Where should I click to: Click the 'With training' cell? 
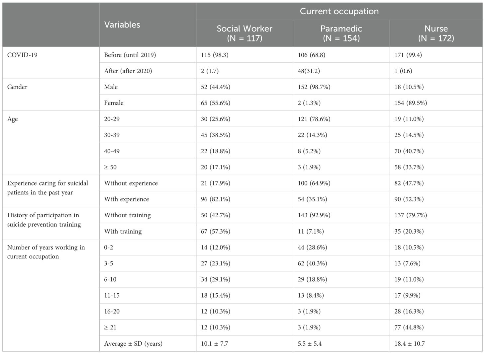[x=123, y=231]
